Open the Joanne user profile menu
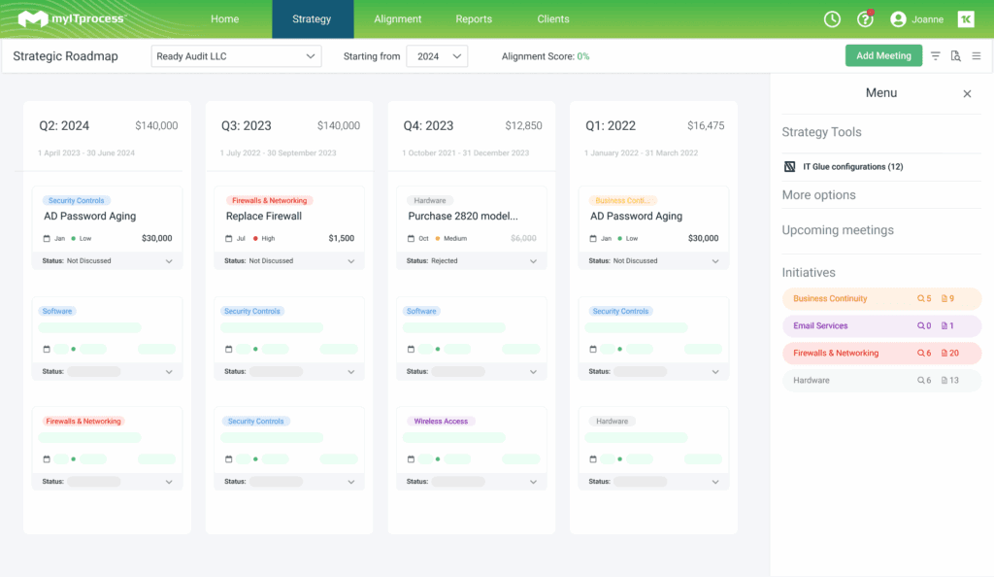Screen dimensions: 994x577 click(917, 19)
